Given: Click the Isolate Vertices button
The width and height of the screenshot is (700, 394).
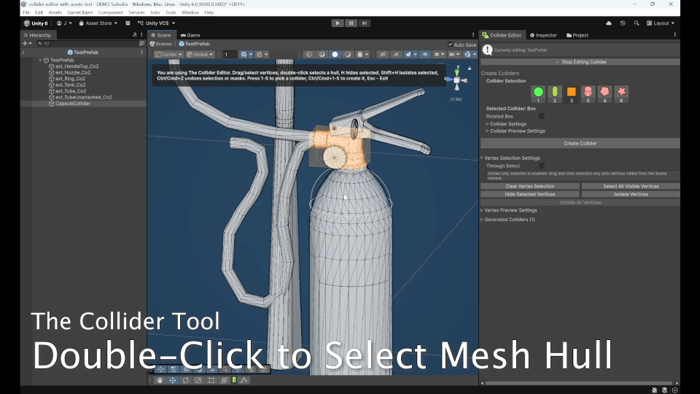Looking at the screenshot, I should pos(631,194).
